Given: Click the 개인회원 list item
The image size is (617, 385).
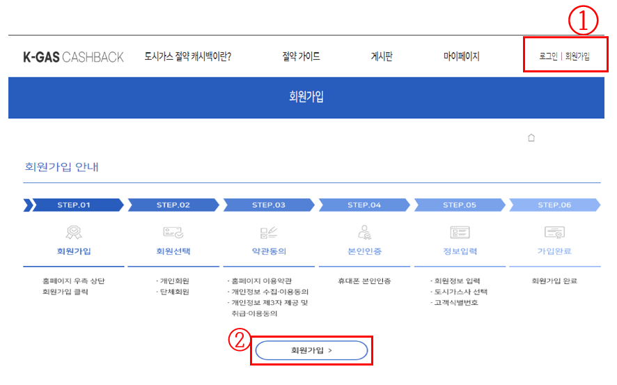Looking at the screenshot, I should [173, 281].
